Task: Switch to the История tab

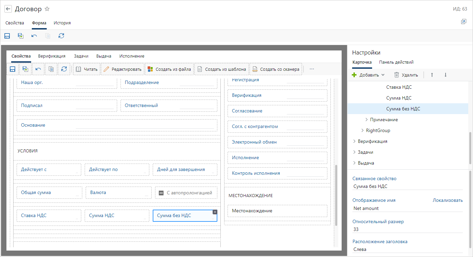Action: [x=62, y=23]
